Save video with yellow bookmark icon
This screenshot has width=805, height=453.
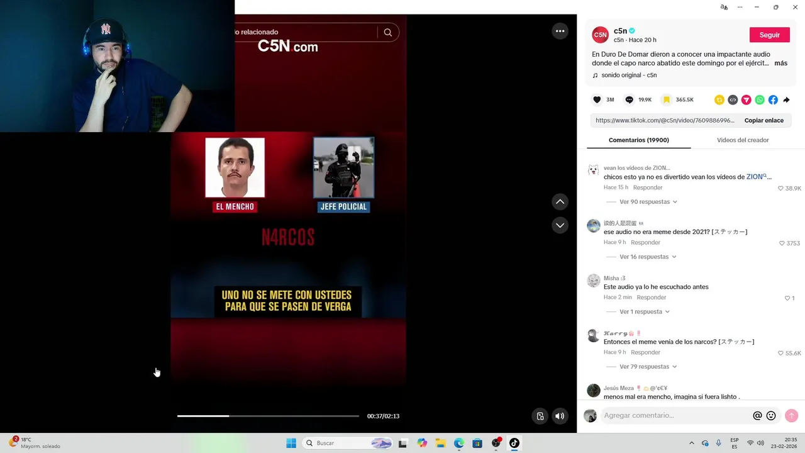click(667, 100)
